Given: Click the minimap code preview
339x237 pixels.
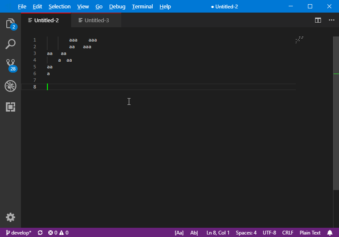Looking at the screenshot, I should pos(300,40).
